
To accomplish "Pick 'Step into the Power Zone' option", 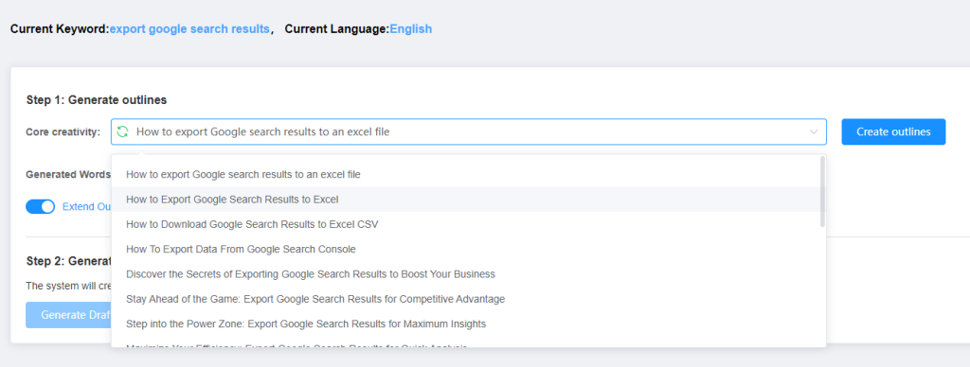I will tap(468, 323).
